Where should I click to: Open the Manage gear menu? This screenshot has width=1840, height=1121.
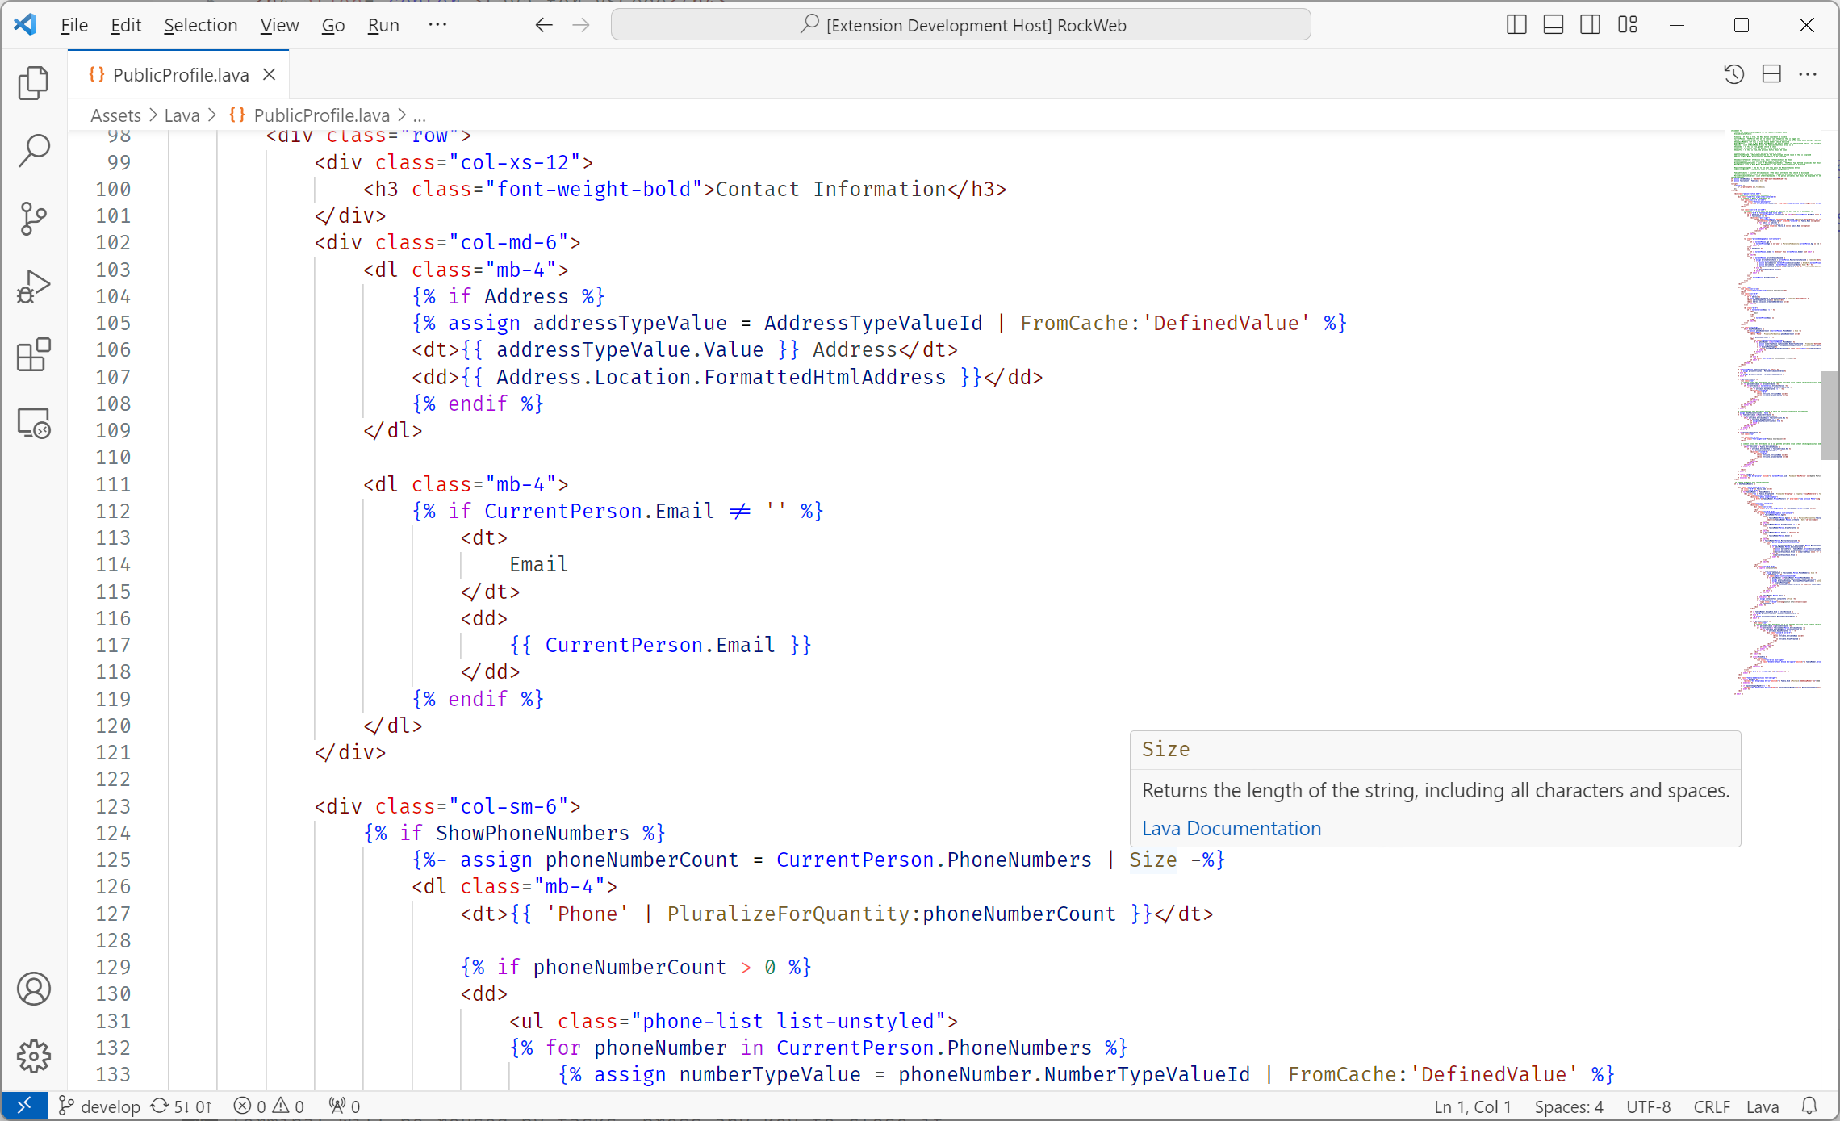pyautogui.click(x=33, y=1056)
